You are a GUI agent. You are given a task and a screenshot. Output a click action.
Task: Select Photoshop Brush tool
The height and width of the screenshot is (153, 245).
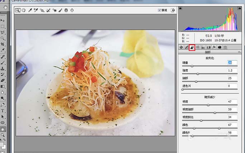3,63
